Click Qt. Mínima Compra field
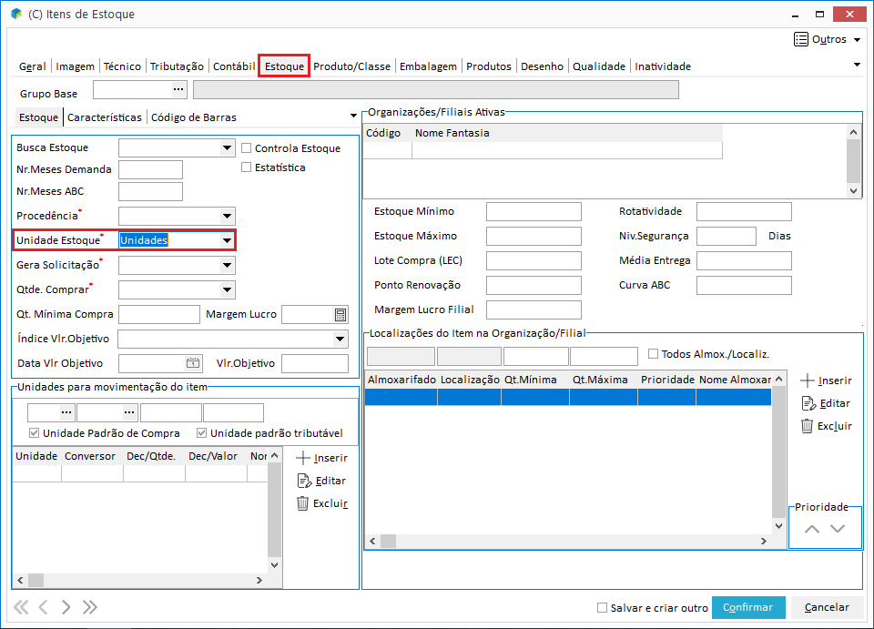This screenshot has height=629, width=874. pos(159,314)
